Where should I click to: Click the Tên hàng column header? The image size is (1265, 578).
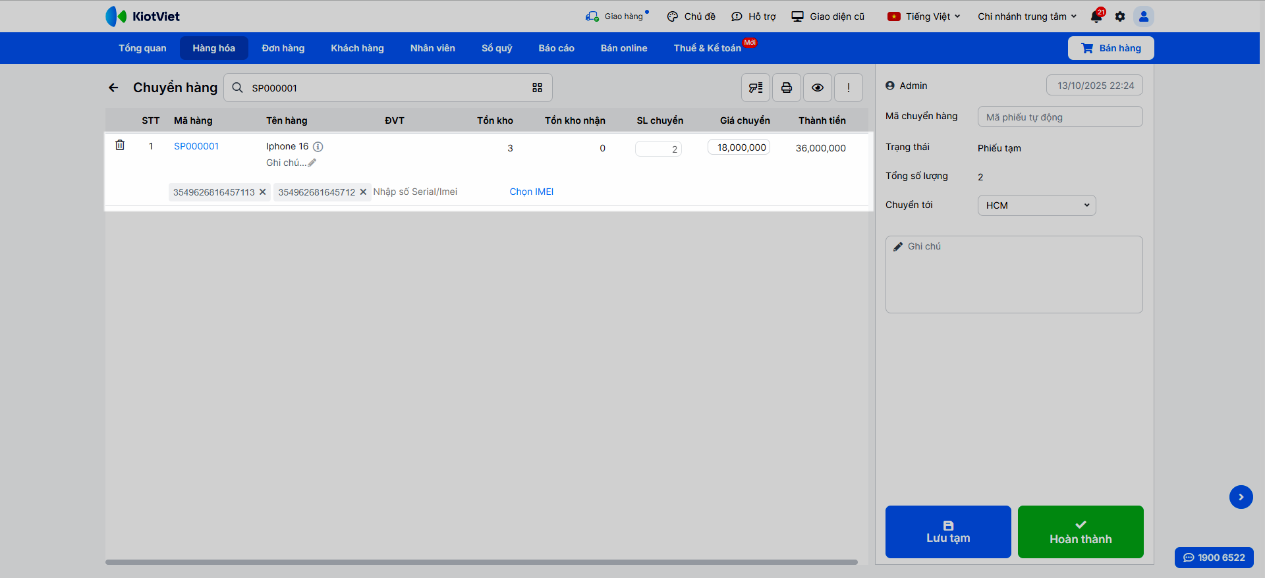[x=287, y=120]
